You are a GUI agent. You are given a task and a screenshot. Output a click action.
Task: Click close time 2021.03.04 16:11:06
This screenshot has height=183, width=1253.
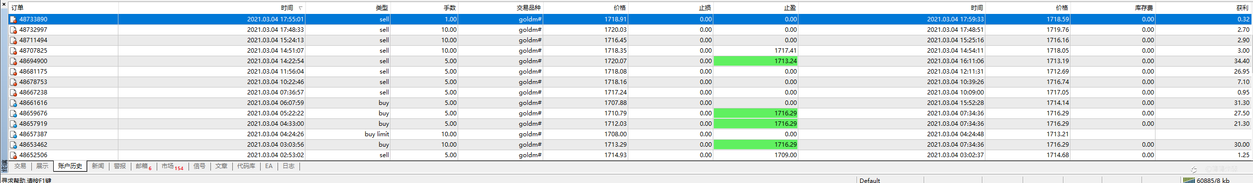point(955,61)
